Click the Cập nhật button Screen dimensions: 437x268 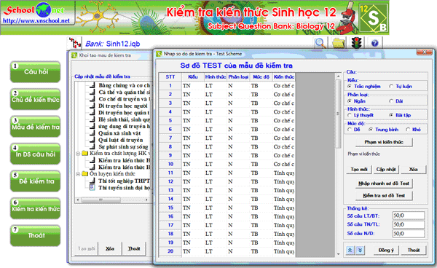[x=386, y=170]
